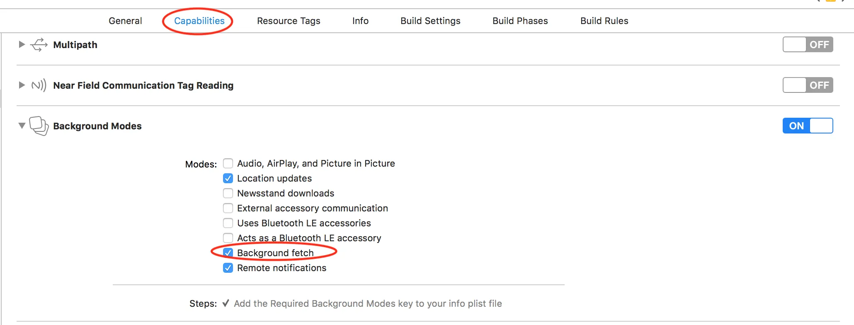Expand Near Field Communication Tag Reading section
This screenshot has height=325, width=854.
22,85
